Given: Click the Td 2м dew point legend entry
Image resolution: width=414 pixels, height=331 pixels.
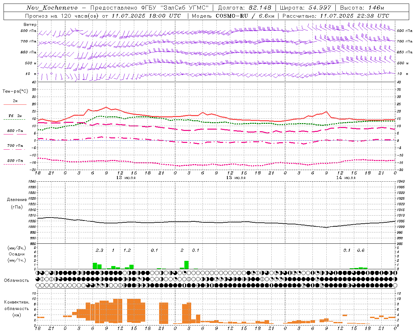Looking at the screenshot, I should pyautogui.click(x=15, y=116).
